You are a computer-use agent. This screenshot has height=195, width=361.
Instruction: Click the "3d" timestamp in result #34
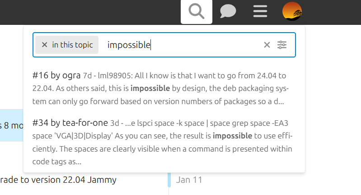[x=115, y=123]
